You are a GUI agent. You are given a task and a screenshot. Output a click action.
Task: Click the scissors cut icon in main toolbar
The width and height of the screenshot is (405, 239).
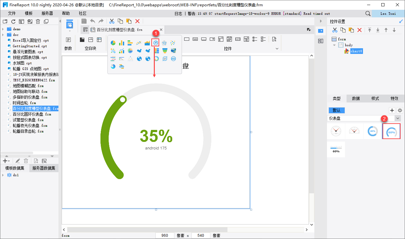tap(112, 21)
